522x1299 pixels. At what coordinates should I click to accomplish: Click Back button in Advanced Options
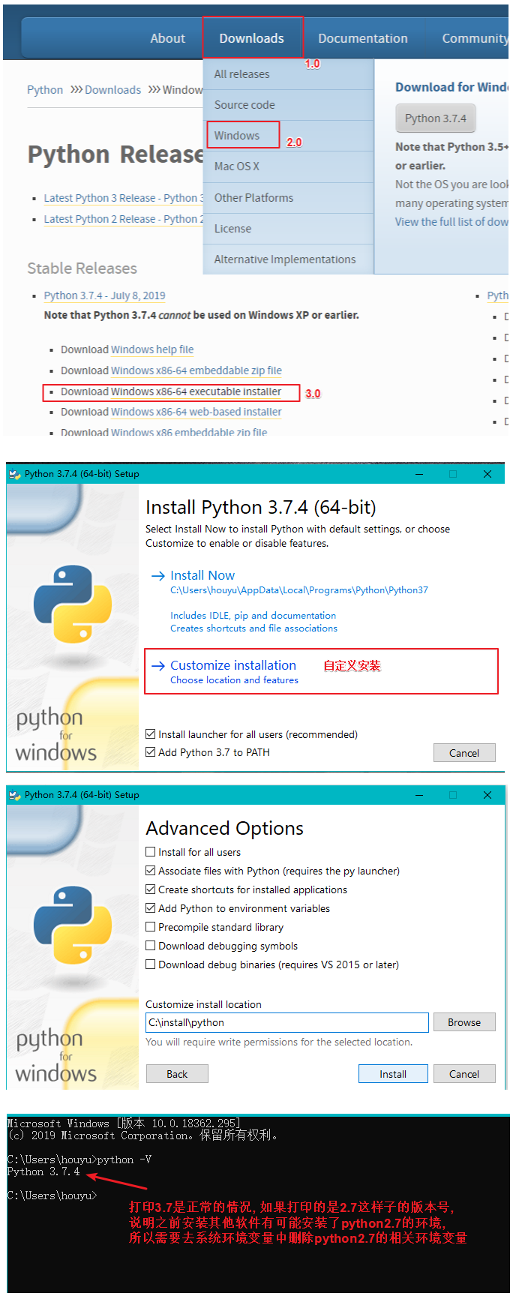pyautogui.click(x=177, y=1074)
